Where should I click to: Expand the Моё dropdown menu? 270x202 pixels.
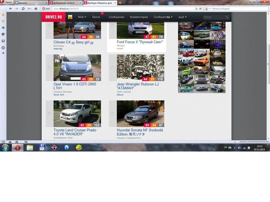pyautogui.click(x=82, y=17)
